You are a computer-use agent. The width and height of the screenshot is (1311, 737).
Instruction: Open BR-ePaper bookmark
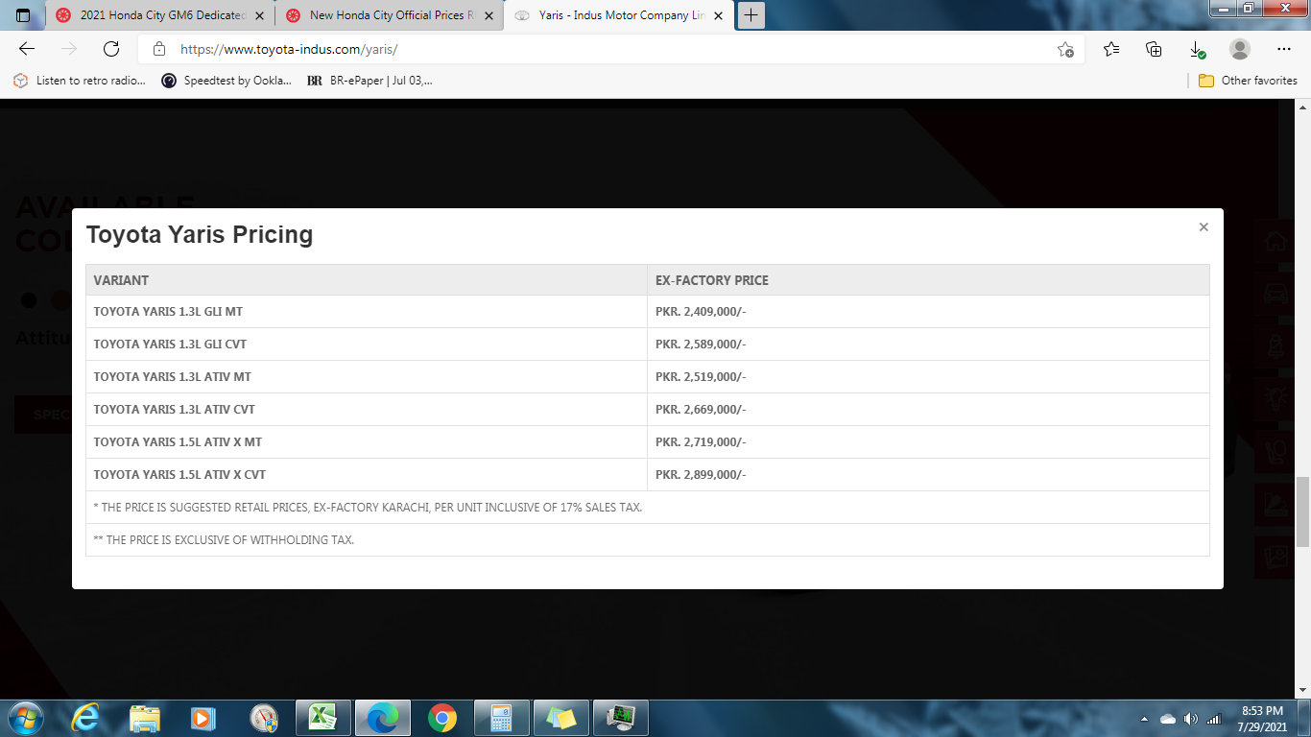pyautogui.click(x=369, y=81)
